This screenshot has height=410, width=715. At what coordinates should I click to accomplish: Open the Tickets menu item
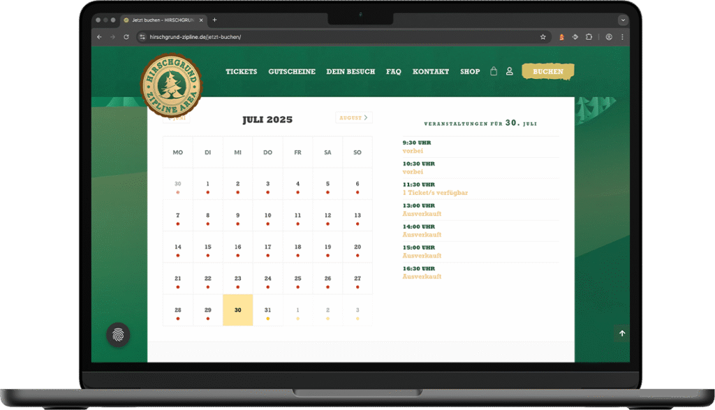pos(241,71)
